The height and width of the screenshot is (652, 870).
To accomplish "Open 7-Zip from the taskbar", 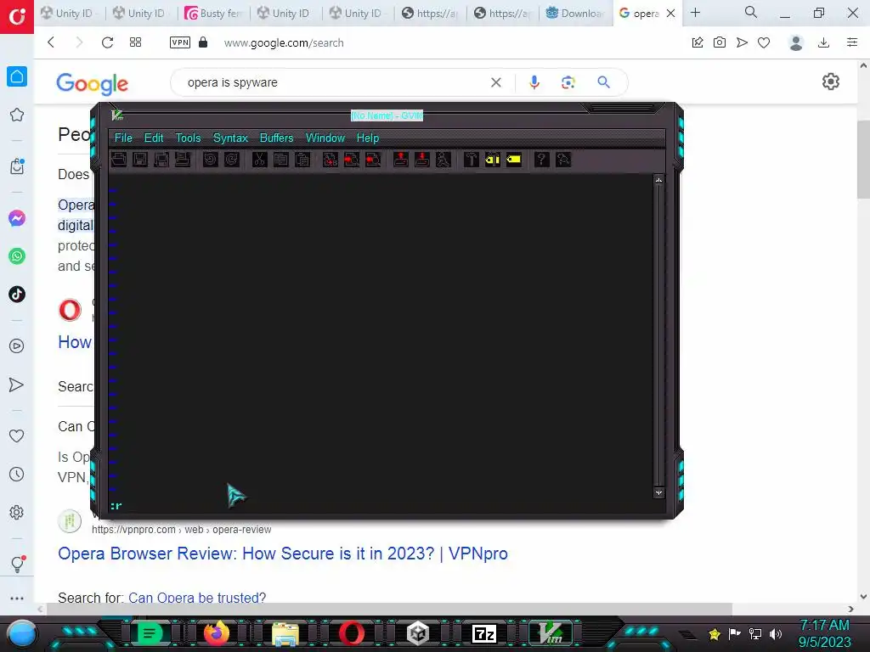I will click(x=483, y=633).
